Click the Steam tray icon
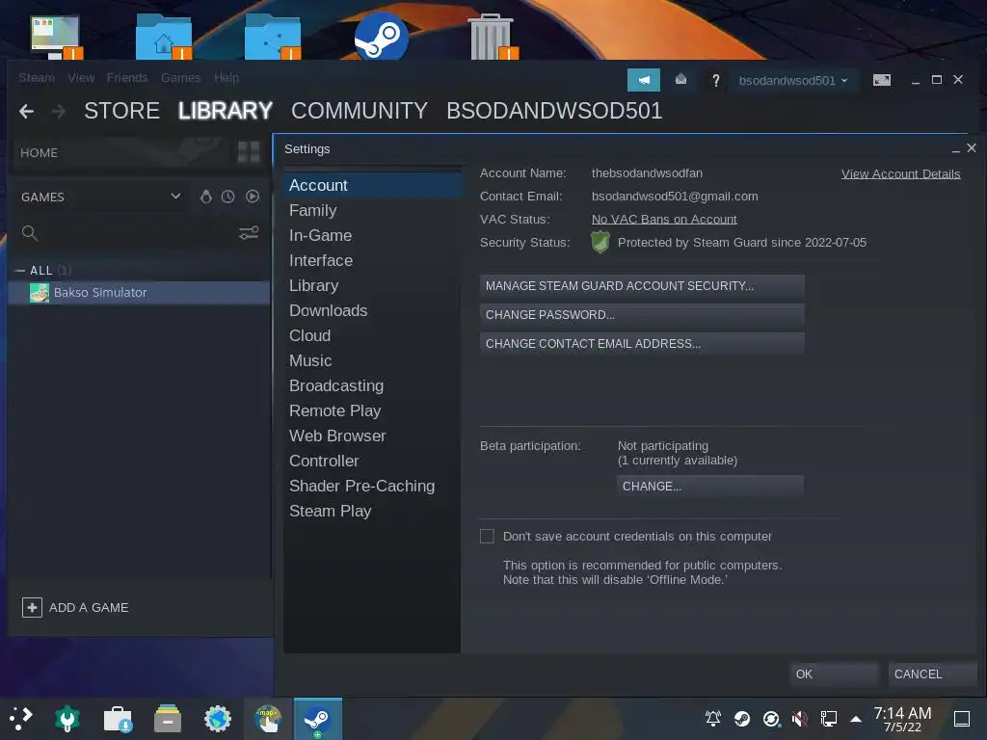Image resolution: width=987 pixels, height=740 pixels. pos(742,719)
